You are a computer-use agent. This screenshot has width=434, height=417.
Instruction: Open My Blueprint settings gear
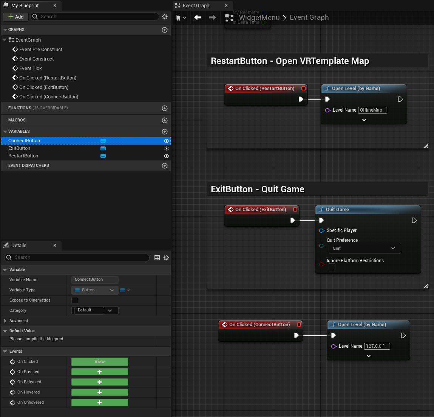[165, 17]
